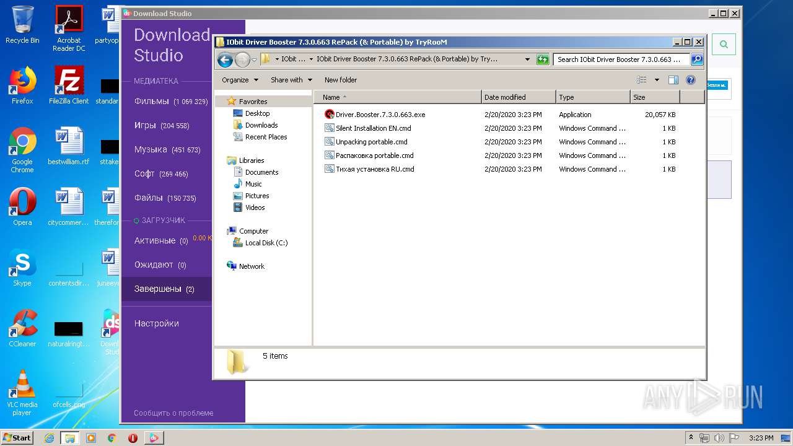The height and width of the screenshot is (446, 793).
Task: Click the search magnifier icon in Explorer
Action: 696,59
